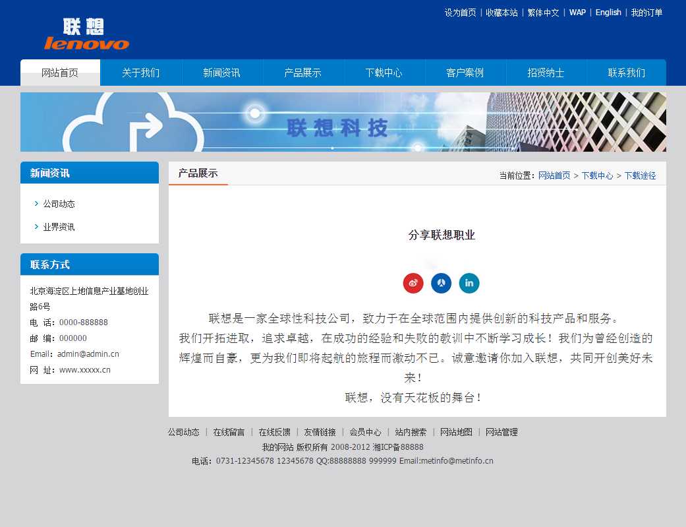
Task: Click the blue Renren share icon
Action: [x=441, y=283]
